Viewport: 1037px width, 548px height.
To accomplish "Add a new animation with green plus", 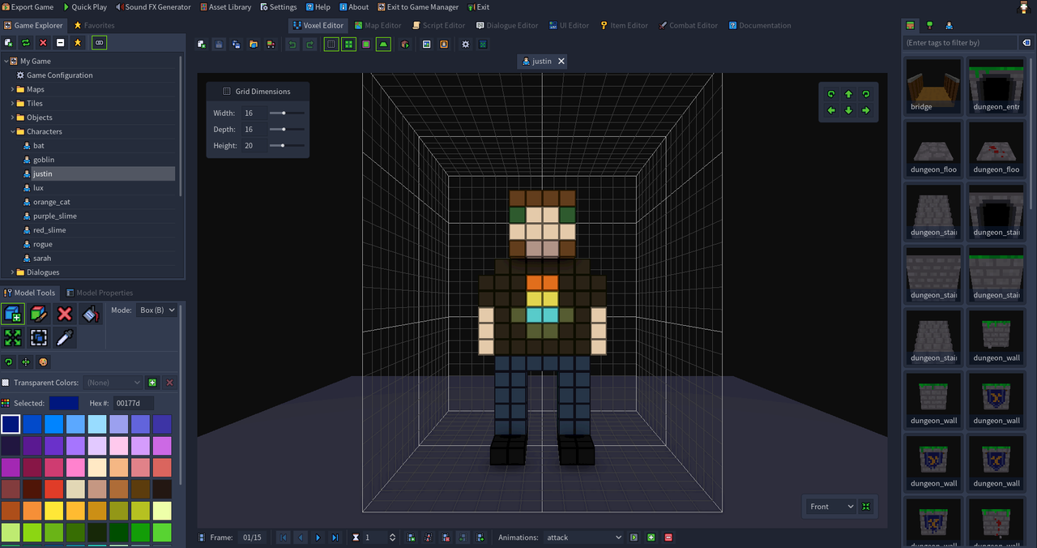I will tap(651, 537).
